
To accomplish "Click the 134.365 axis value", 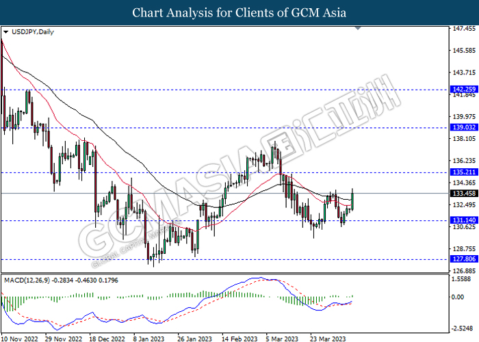I will point(464,183).
